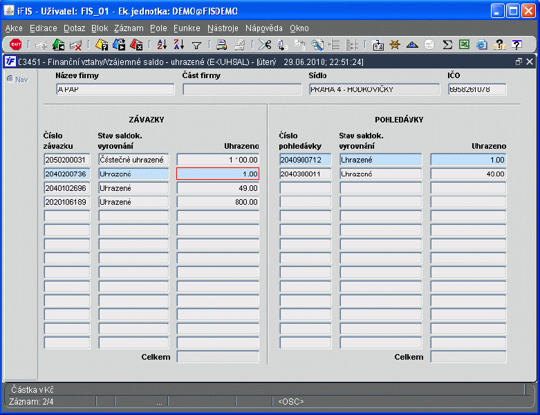Screen dimensions: 540x415
Task: Select liability number 2050200031
Action: pos(67,160)
